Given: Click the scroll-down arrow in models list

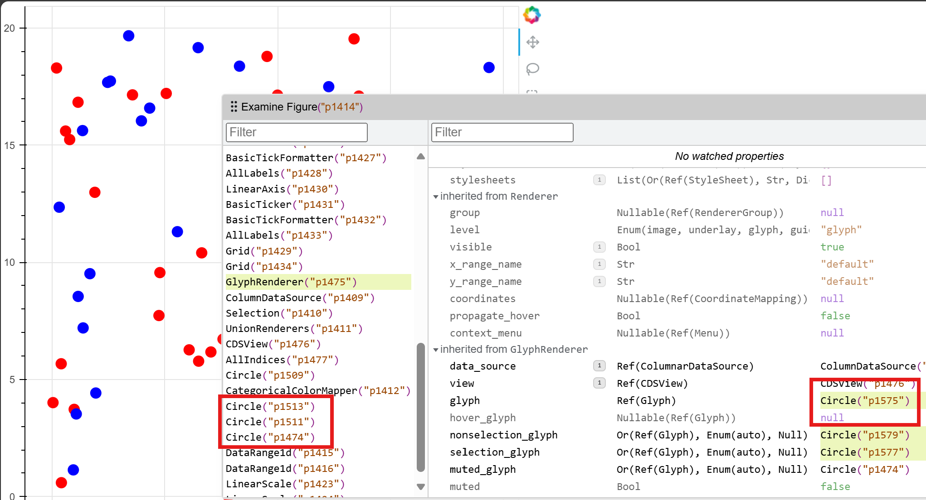Looking at the screenshot, I should pos(420,486).
